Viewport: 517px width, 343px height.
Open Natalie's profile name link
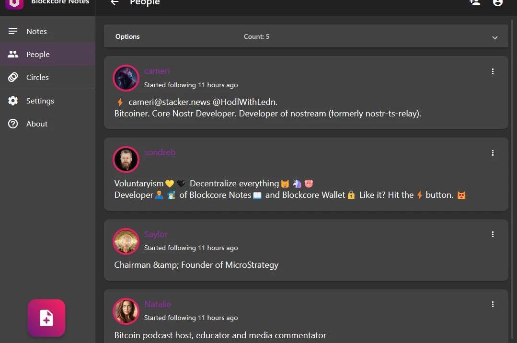[x=158, y=304]
